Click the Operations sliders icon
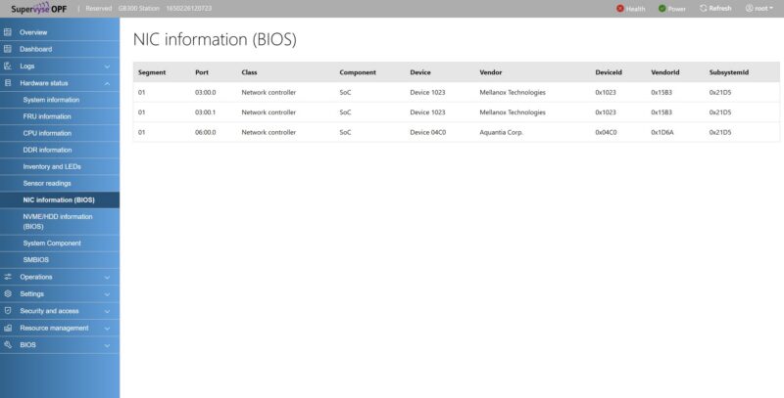The image size is (784, 398). (x=8, y=277)
